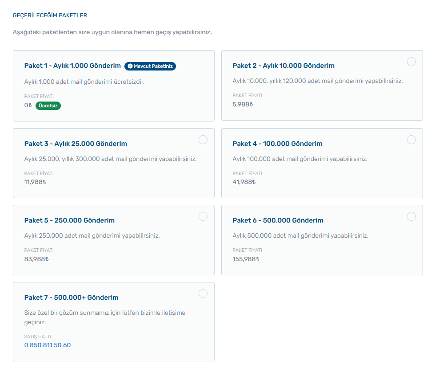
Task: Open Paket 1 - Aylık 1.000 Gönderim title
Action: point(72,66)
